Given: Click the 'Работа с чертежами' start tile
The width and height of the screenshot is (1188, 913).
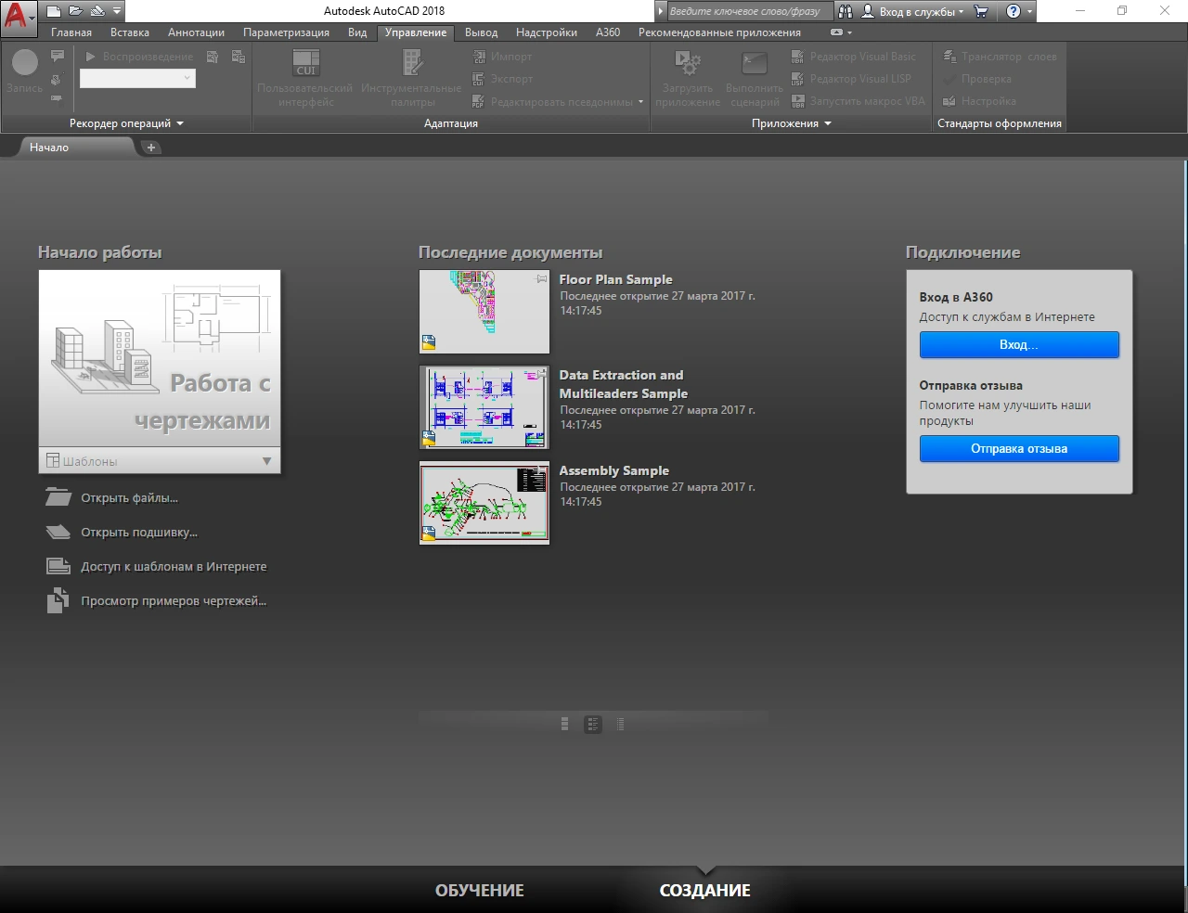Looking at the screenshot, I should click(160, 359).
